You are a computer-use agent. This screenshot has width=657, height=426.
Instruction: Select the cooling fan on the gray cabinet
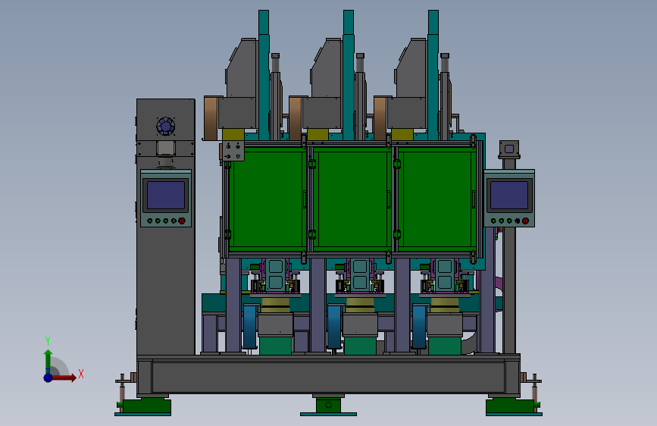tap(165, 126)
